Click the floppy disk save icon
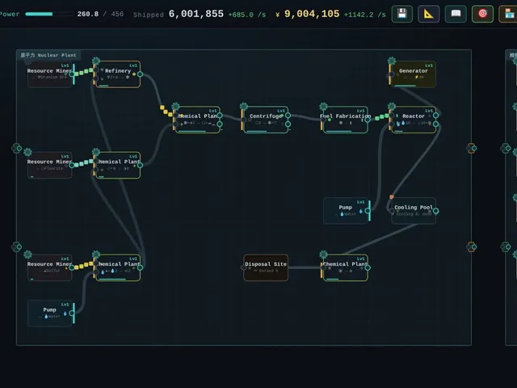Viewport: 517px width, 388px height. [402, 14]
